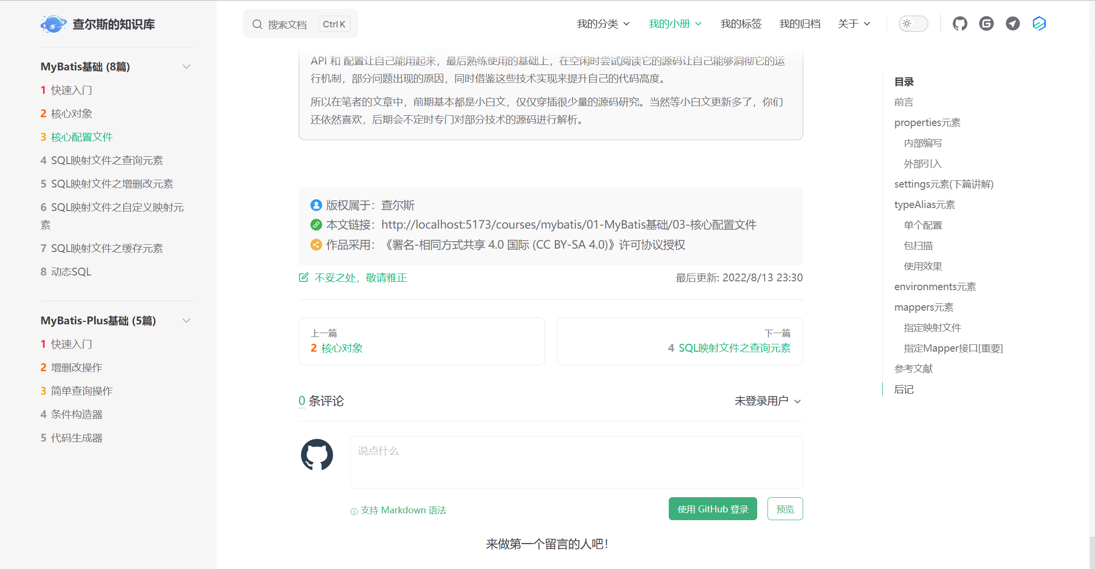Image resolution: width=1095 pixels, height=569 pixels.
Task: Open the 我的归档 nav item
Action: 799,23
